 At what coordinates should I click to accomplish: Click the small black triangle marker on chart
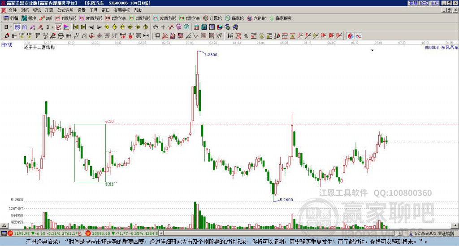click(372, 50)
